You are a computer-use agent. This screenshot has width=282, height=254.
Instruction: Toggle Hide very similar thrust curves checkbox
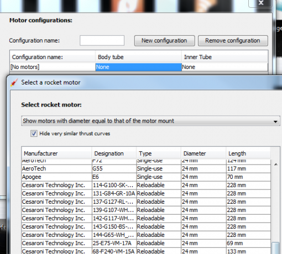click(34, 134)
